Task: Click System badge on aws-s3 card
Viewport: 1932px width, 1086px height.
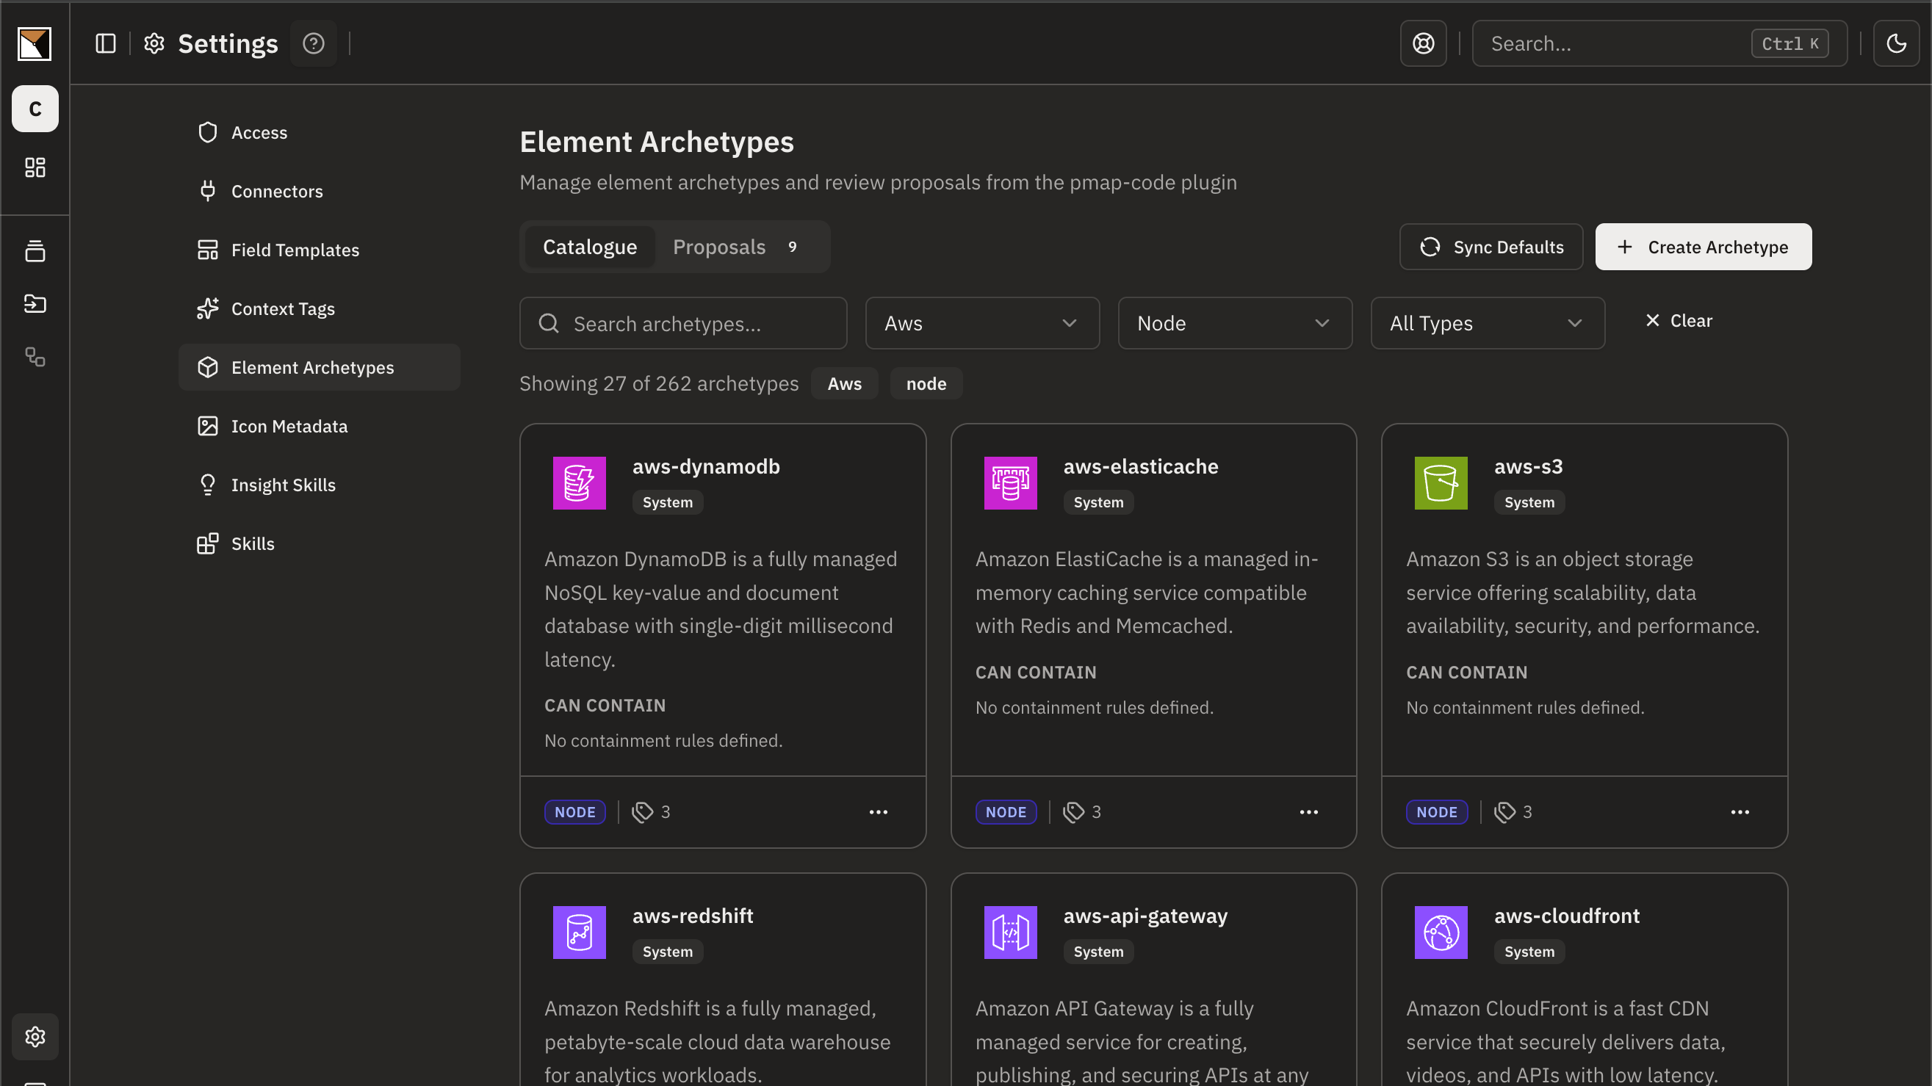Action: click(1529, 502)
